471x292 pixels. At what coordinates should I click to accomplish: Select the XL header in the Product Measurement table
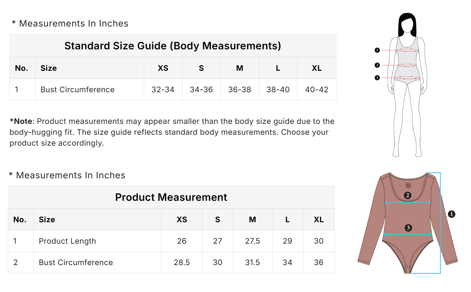(x=319, y=220)
